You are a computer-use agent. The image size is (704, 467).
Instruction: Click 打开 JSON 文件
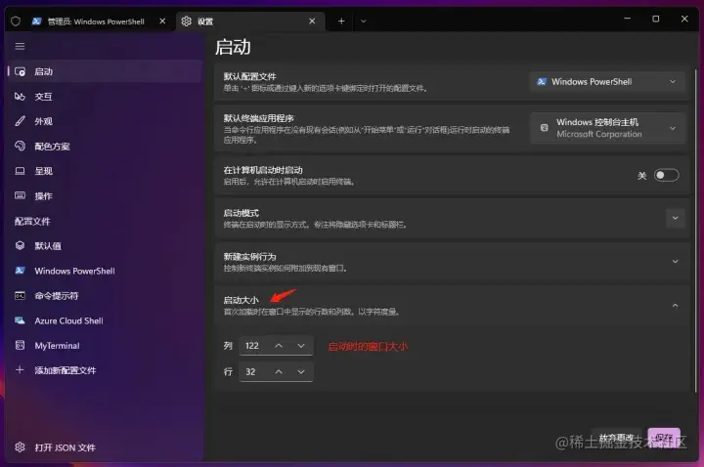click(x=106, y=447)
